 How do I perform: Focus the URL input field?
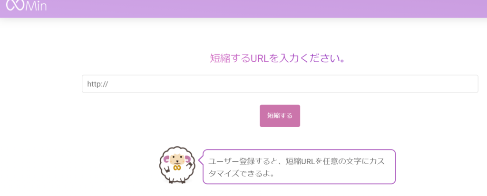coord(280,84)
